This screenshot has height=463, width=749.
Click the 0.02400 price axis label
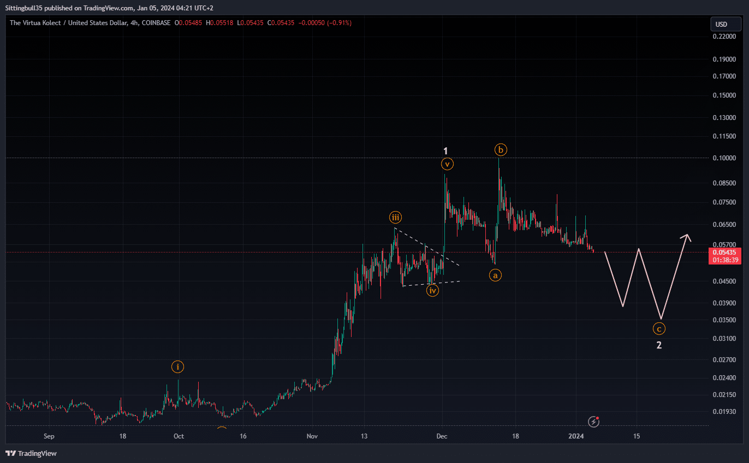[x=724, y=378]
